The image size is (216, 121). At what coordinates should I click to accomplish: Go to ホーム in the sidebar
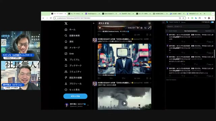70,30
